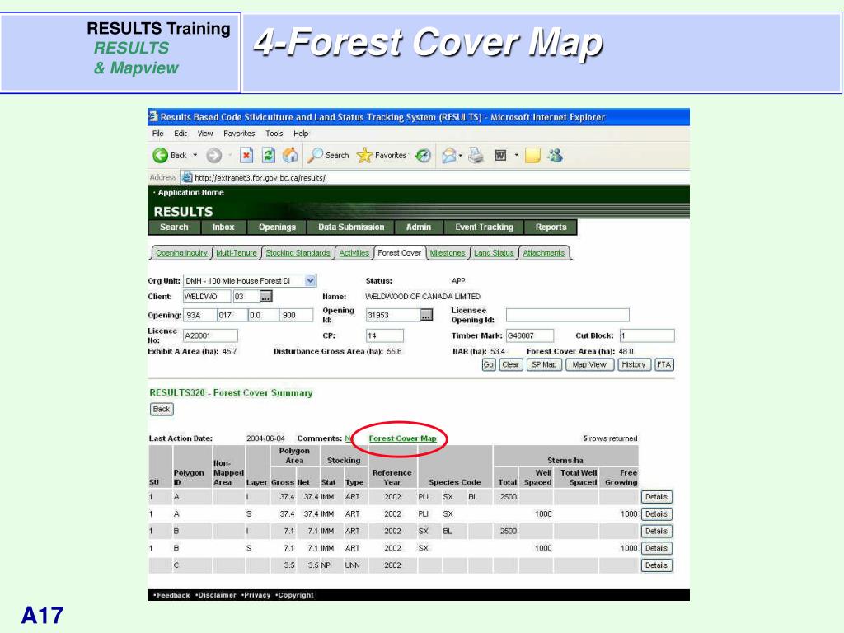844x633 pixels.
Task: Open Favorites star in toolbar
Action: point(364,156)
